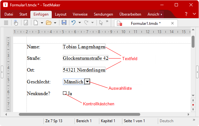Image resolution: width=199 pixels, height=126 pixels.
Task: Open the Layout ribbon tab
Action: click(x=61, y=14)
